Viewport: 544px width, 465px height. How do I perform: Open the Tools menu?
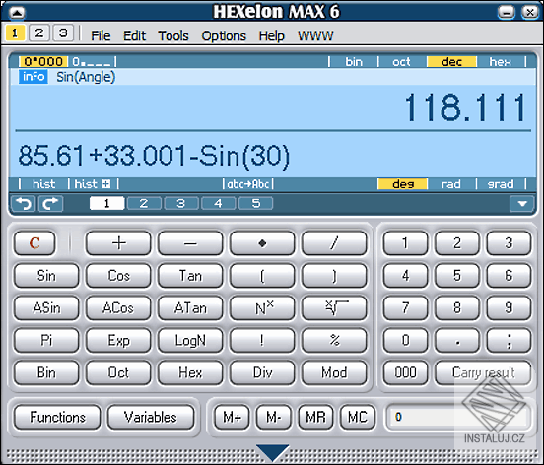173,35
